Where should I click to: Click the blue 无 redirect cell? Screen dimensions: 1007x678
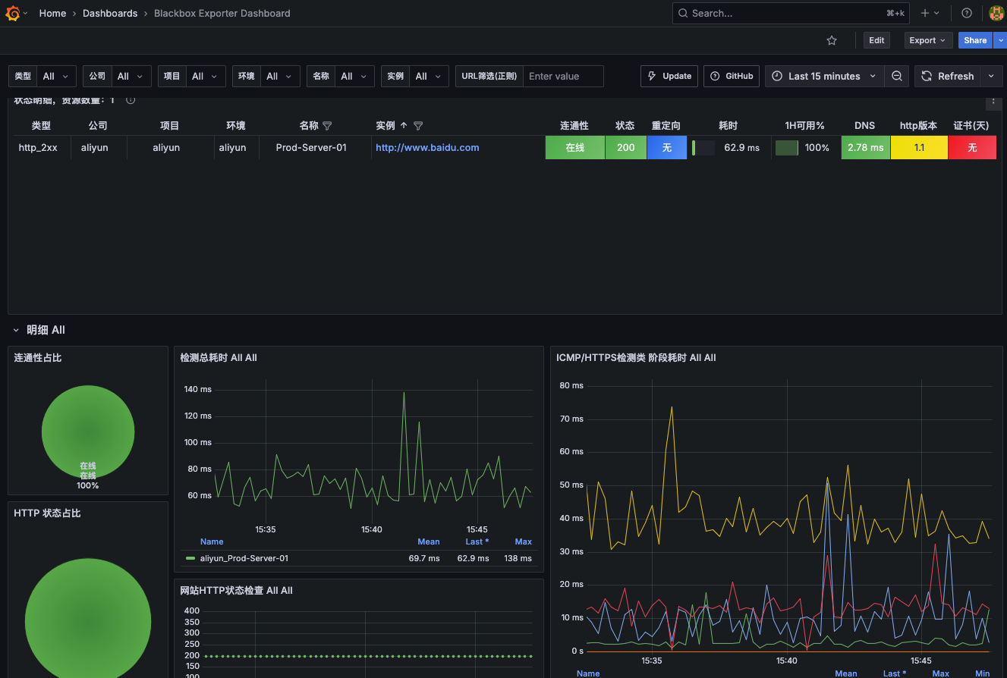pyautogui.click(x=667, y=148)
